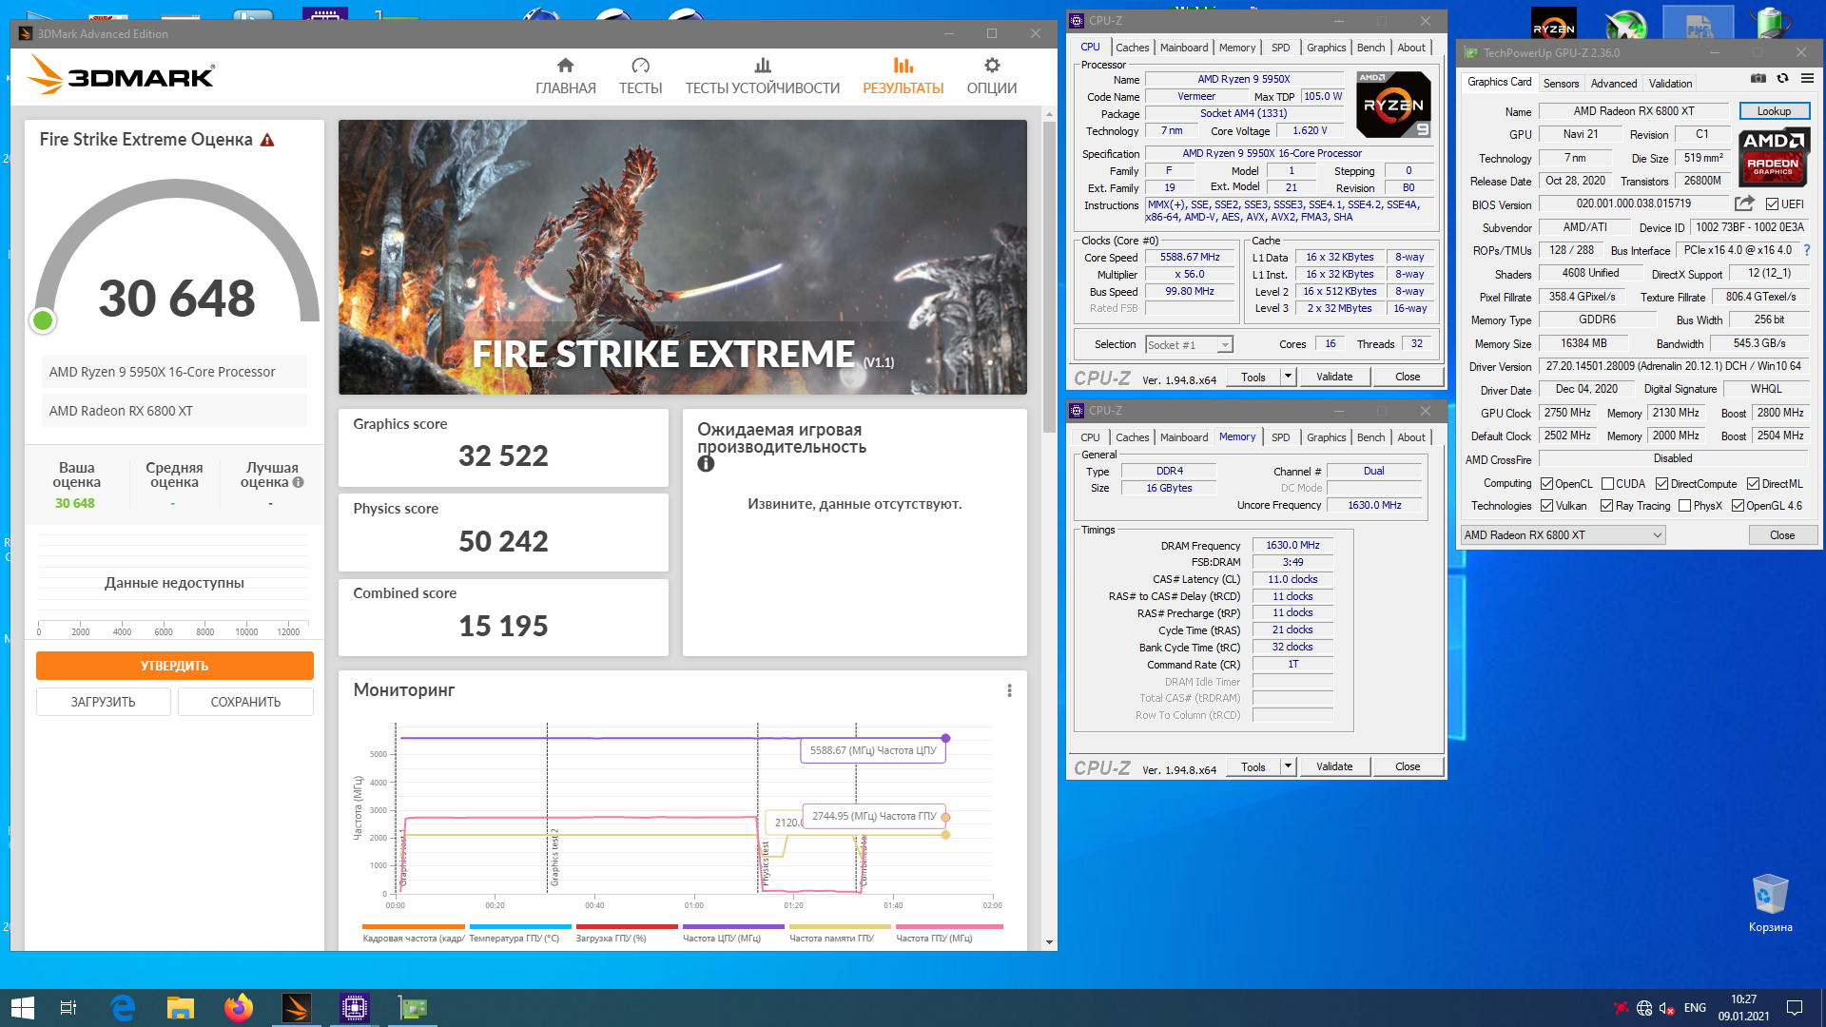Open the Мониторинг three-dot menu

pos(1009,690)
